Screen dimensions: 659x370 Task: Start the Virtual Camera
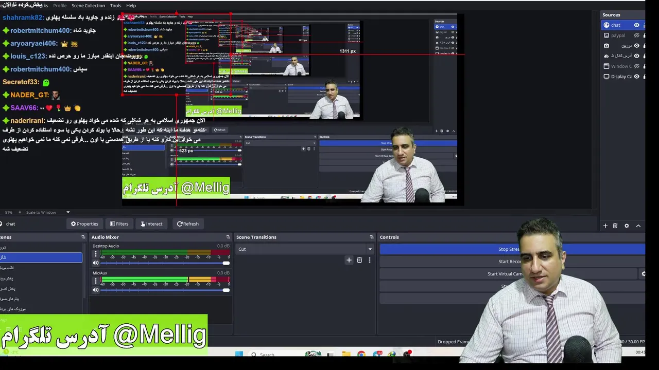pos(507,274)
